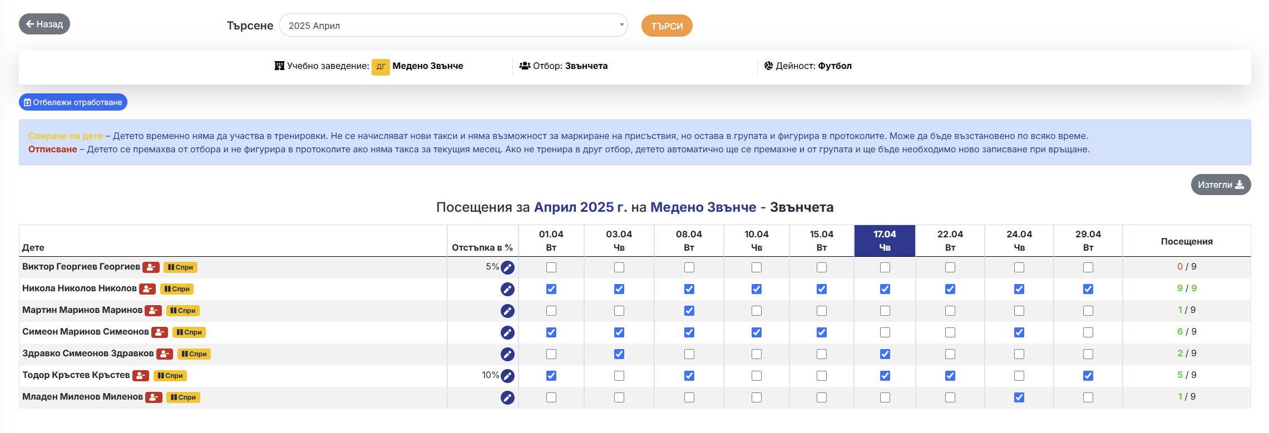Click red unenroll icon beside Симеон Маринов
The height and width of the screenshot is (433, 1269).
click(x=160, y=332)
